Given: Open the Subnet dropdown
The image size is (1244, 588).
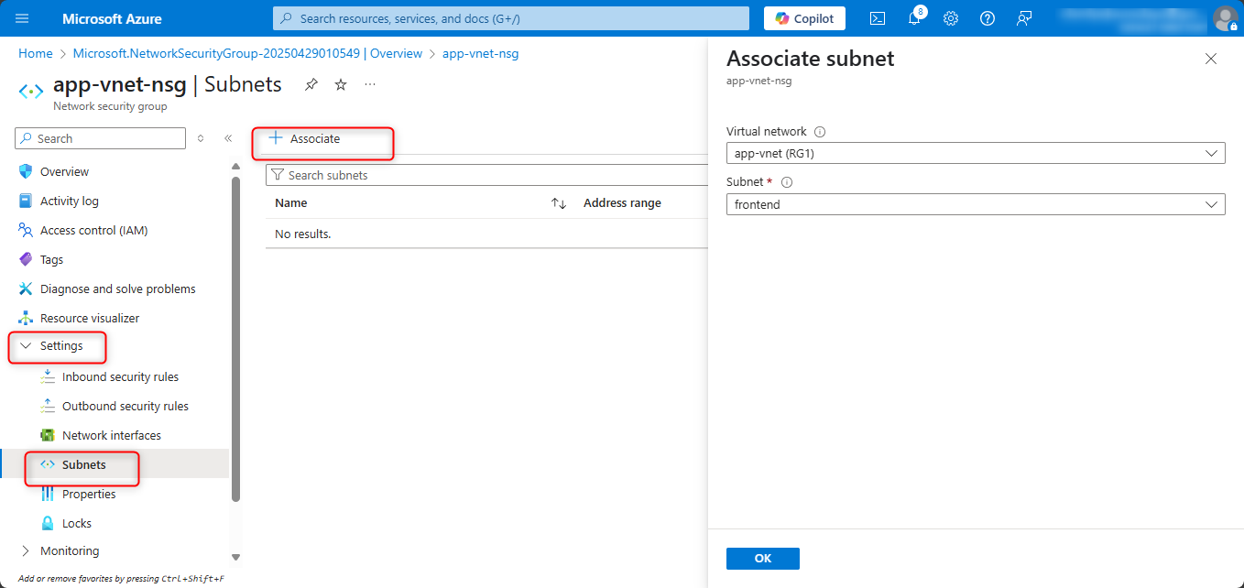Looking at the screenshot, I should pyautogui.click(x=976, y=205).
